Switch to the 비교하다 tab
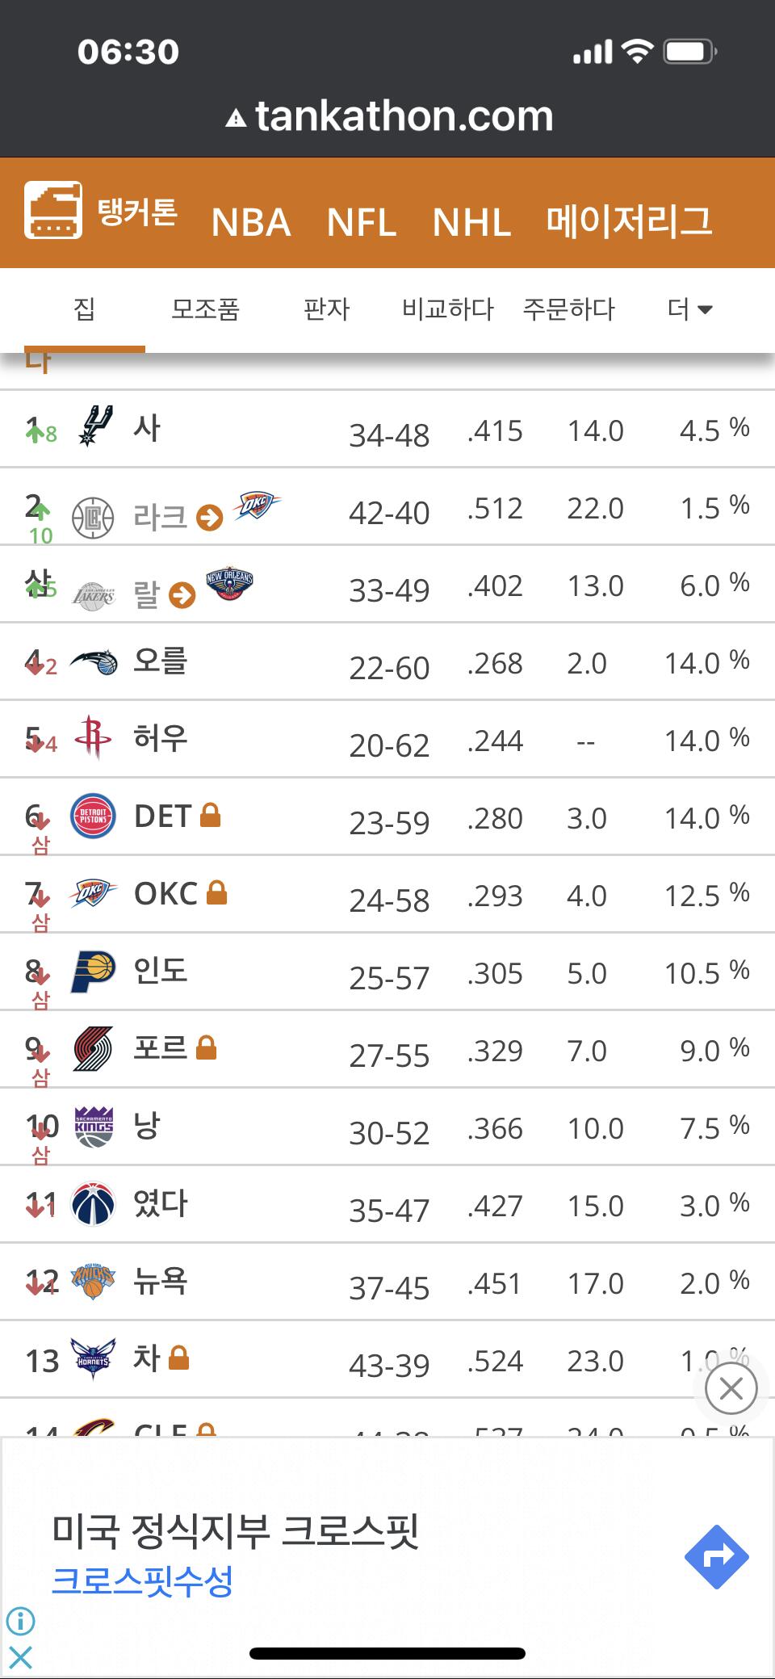 coord(447,309)
